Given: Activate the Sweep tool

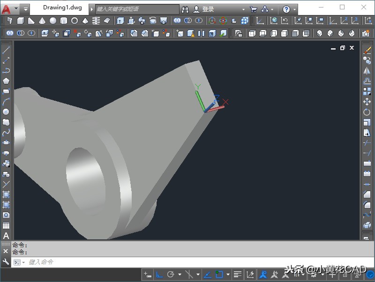Looking at the screenshot, I should click(142, 21).
